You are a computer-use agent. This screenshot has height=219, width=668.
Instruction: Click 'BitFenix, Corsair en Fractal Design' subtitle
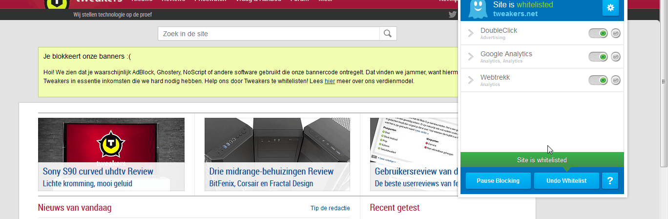pos(261,184)
